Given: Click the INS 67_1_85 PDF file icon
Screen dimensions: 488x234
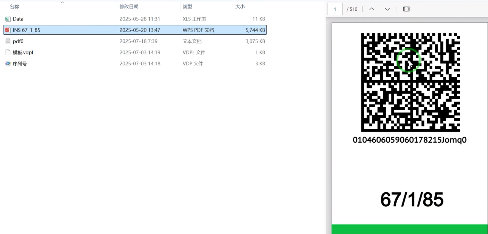Looking at the screenshot, I should click(x=8, y=30).
